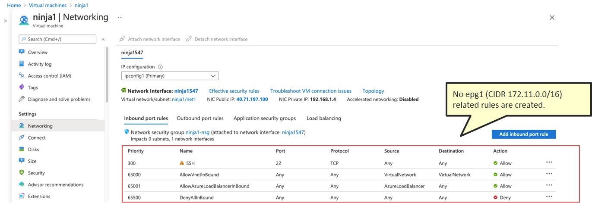Viewport: 592px width, 203px height.
Task: Open the ellipsis menu for DenyAllInBound
Action: [x=549, y=197]
